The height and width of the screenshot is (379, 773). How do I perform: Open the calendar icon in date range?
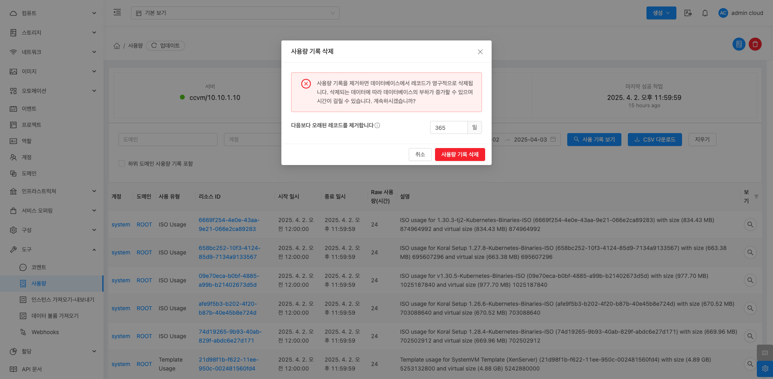(553, 140)
